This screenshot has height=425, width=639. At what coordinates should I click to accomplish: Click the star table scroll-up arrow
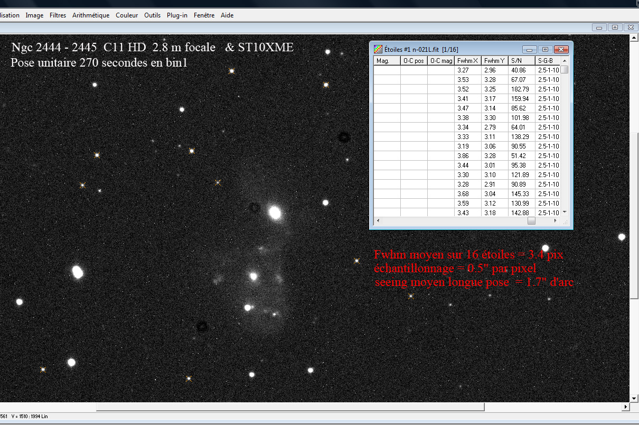[565, 61]
